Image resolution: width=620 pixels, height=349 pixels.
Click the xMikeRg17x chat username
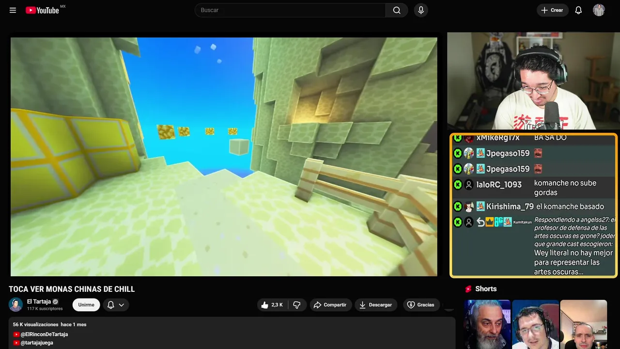pyautogui.click(x=498, y=138)
